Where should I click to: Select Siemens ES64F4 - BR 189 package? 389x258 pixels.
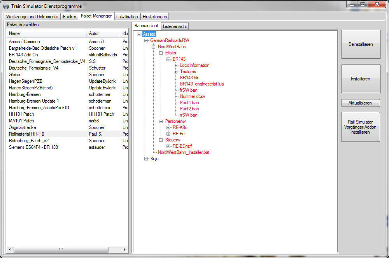33,147
